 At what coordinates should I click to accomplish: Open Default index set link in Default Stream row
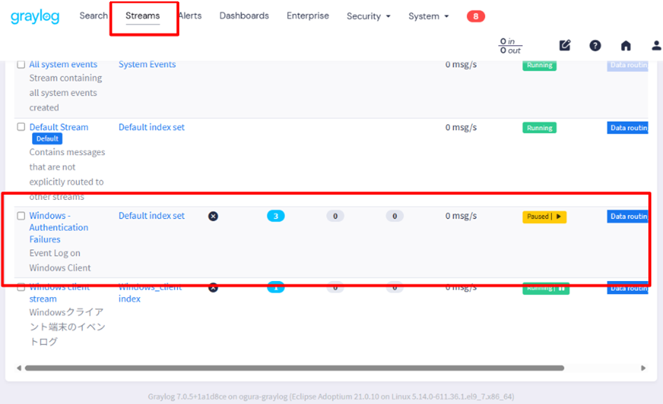pos(151,127)
